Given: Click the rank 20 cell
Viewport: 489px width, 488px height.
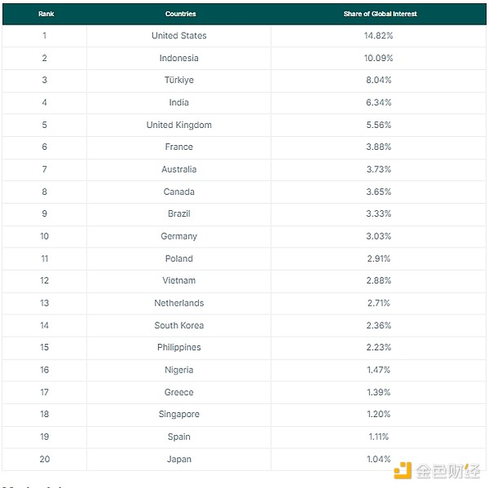Looking at the screenshot, I should [x=45, y=459].
